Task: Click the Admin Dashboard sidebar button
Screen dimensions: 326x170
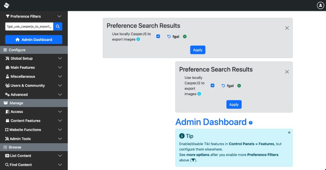Action: click(x=34, y=39)
